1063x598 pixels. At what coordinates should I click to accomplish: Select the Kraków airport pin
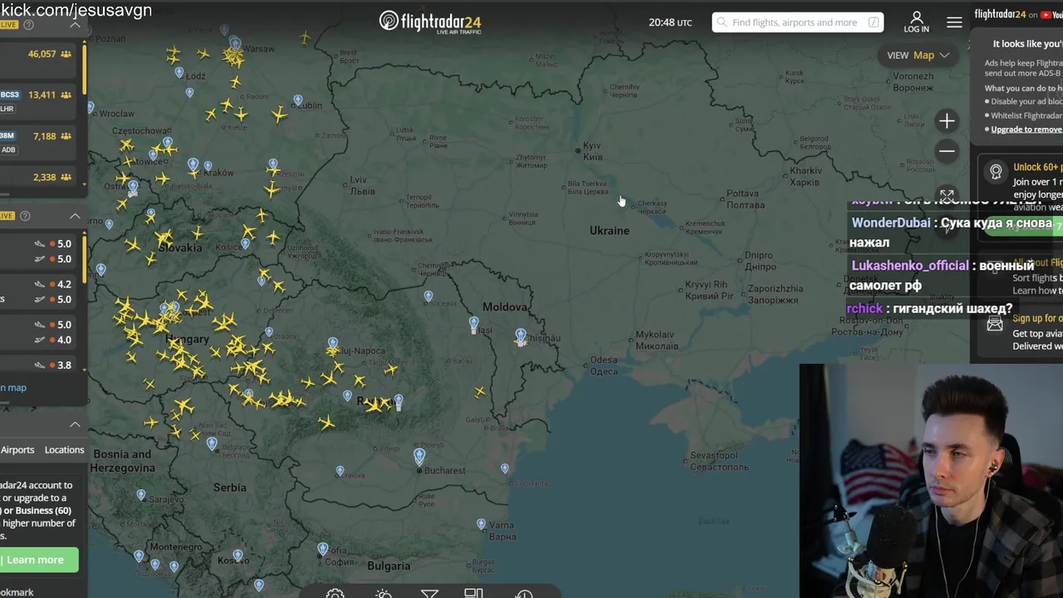tap(193, 164)
